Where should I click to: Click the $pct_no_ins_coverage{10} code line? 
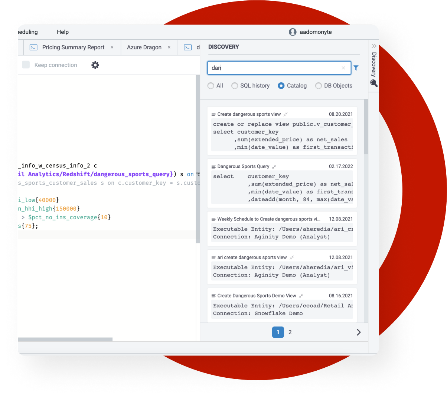coord(66,217)
